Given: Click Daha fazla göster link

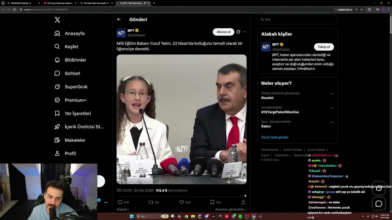Looking at the screenshot, I should coord(275,137).
